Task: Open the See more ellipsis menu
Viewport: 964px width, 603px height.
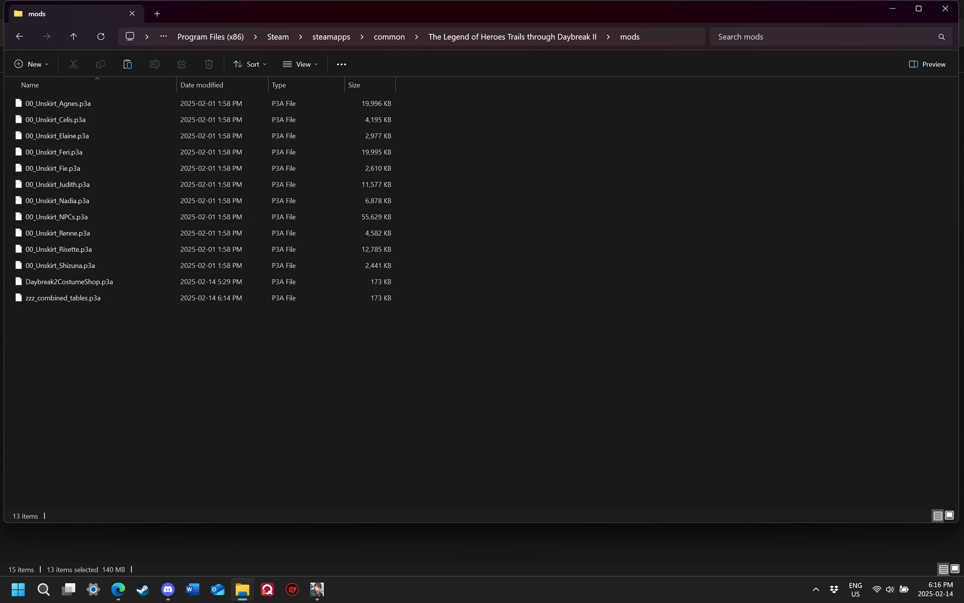Action: pos(341,64)
